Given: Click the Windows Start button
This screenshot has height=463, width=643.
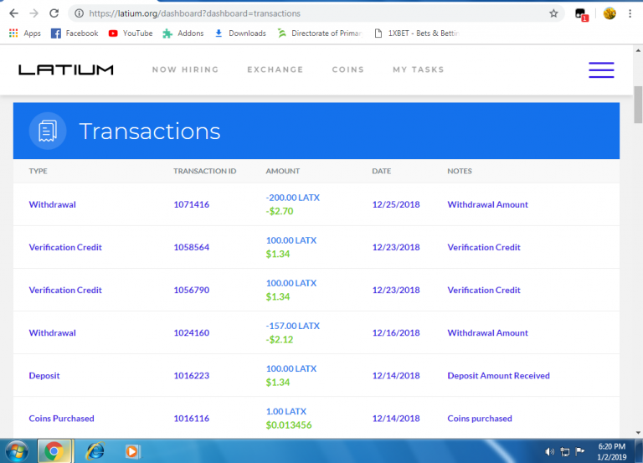Looking at the screenshot, I should (17, 451).
